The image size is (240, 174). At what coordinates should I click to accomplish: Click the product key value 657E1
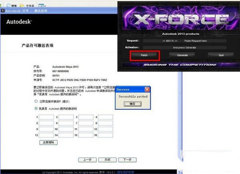pyautogui.click(x=56, y=76)
